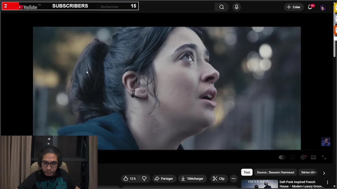
Task: Enter fullscreen mode
Action: pyautogui.click(x=324, y=157)
